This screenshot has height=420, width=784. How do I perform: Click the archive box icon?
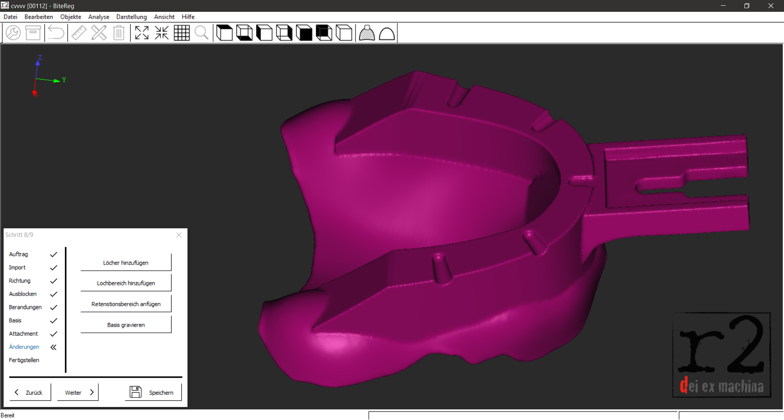pos(33,33)
